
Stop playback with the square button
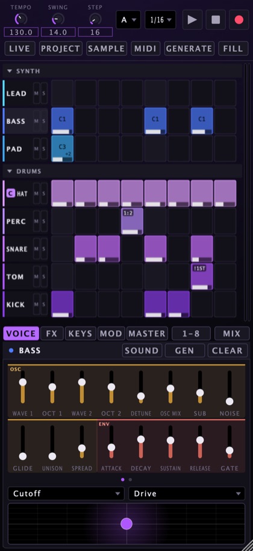[216, 20]
